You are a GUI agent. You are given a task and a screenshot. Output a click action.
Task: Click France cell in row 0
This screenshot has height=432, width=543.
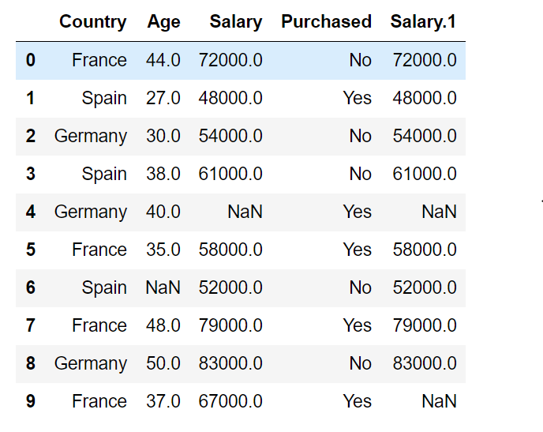(x=99, y=60)
